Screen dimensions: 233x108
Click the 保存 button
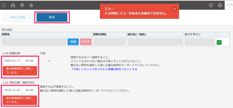(52, 17)
